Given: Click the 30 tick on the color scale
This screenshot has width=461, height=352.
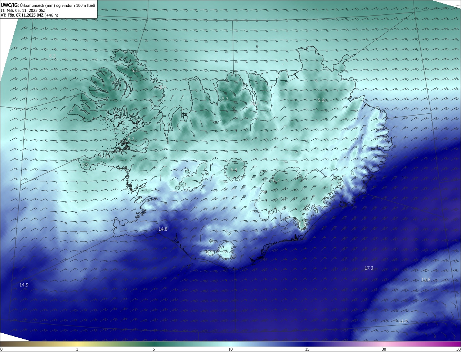Looking at the screenshot, I should click(x=384, y=349).
